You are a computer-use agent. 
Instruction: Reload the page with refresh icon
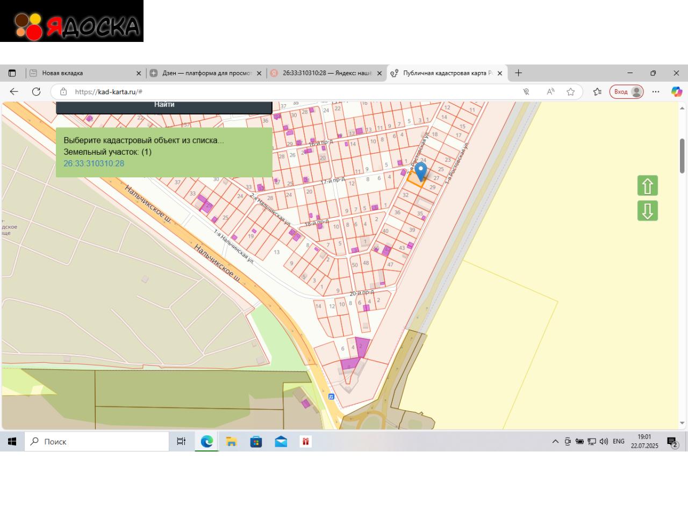tap(36, 91)
